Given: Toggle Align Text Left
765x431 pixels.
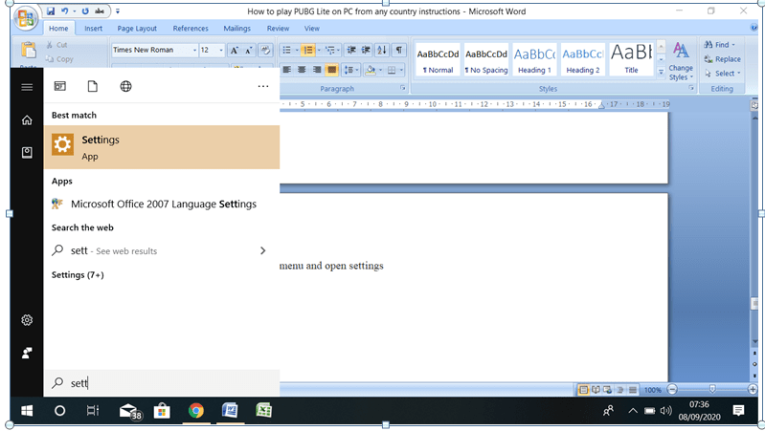Looking at the screenshot, I should coord(287,70).
